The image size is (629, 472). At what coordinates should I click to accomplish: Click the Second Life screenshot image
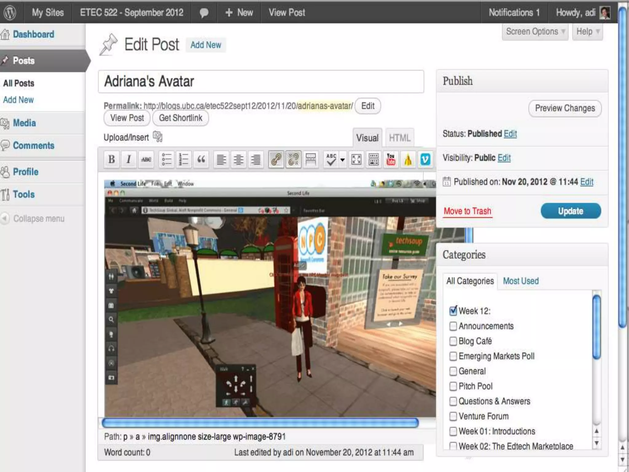[270, 298]
